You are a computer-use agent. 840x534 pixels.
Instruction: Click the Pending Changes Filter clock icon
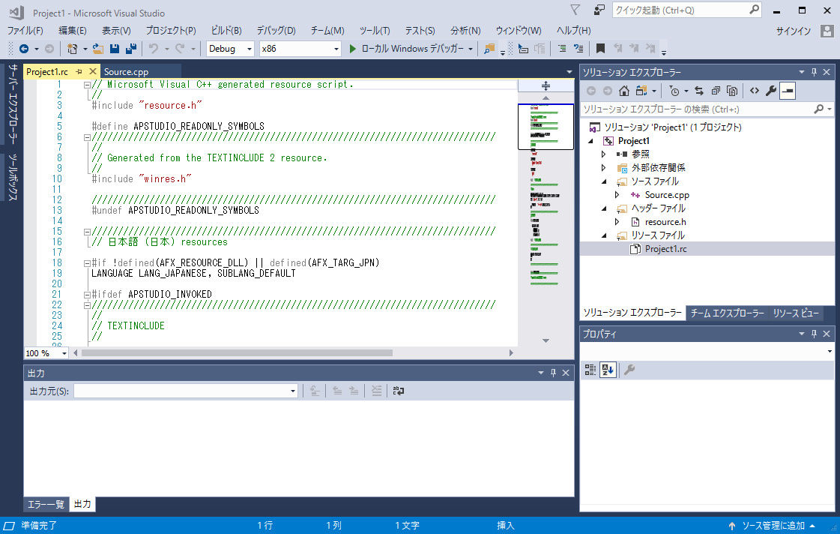[674, 91]
